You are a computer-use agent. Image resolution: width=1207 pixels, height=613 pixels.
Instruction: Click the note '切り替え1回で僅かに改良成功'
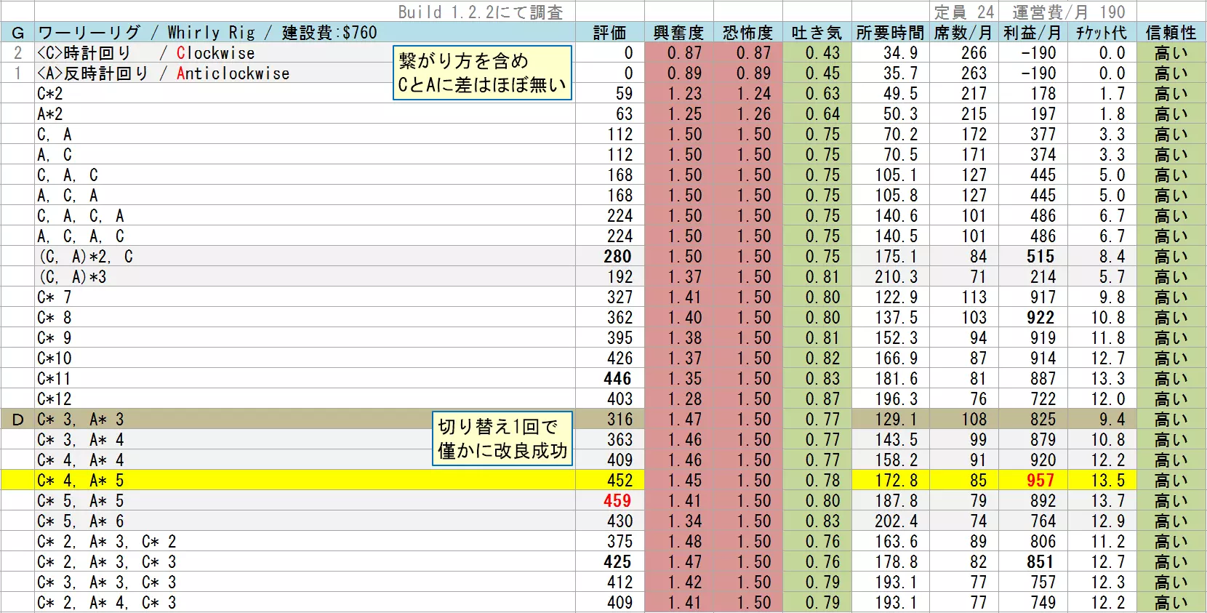tap(502, 438)
